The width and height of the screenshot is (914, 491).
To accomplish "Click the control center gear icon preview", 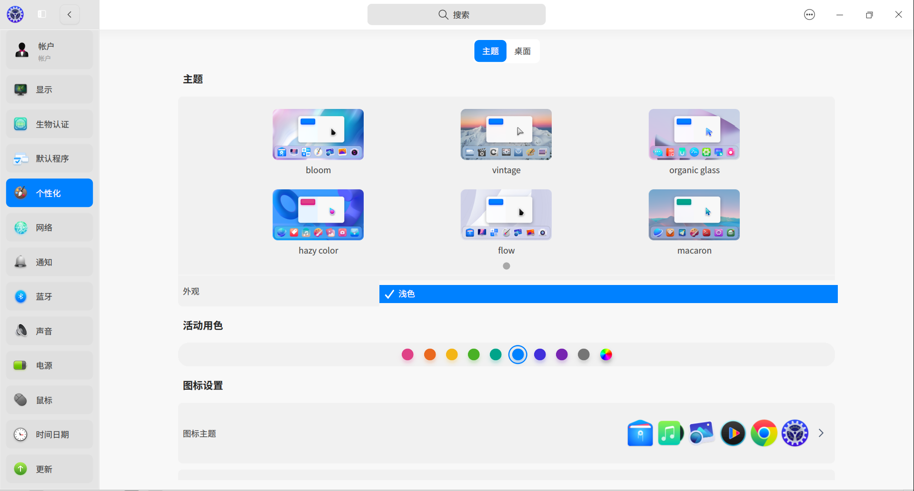I will 795,433.
